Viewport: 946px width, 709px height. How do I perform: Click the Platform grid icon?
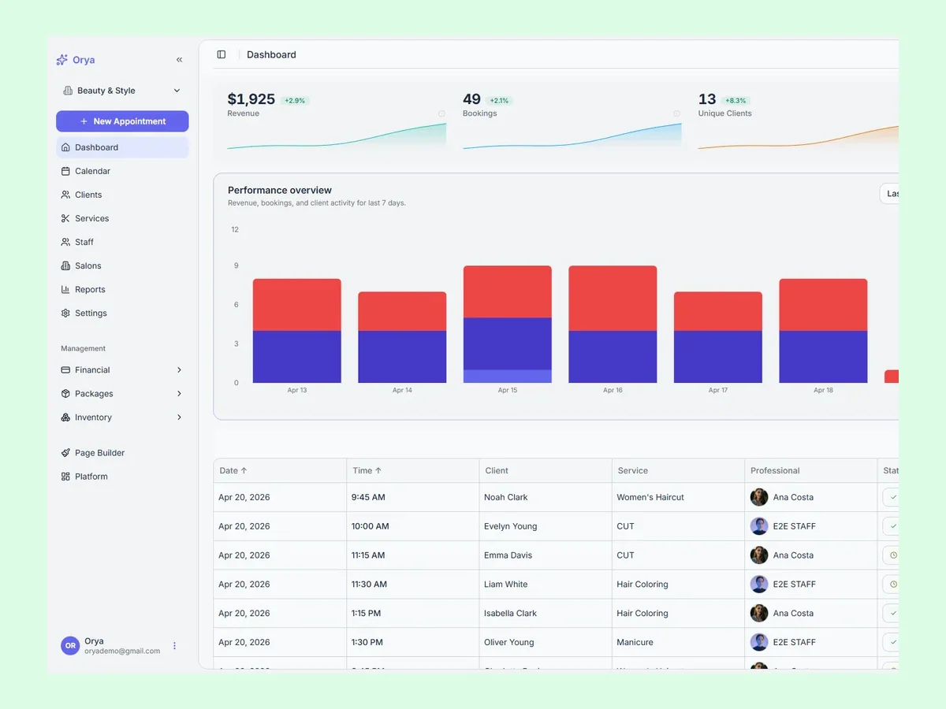65,476
